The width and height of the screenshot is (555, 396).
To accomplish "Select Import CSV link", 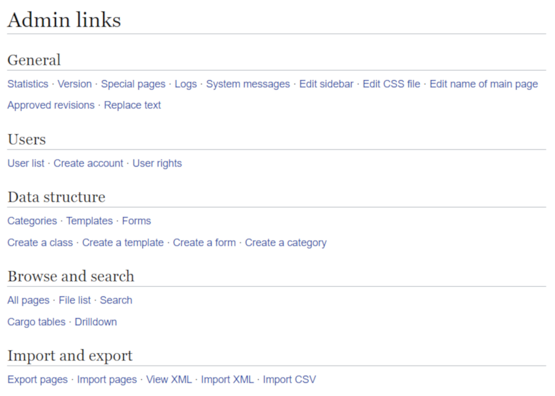I will pos(289,379).
